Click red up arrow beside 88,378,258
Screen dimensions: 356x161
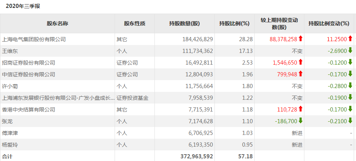(301, 39)
